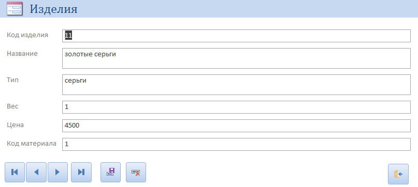Select the Тип field containing серьги
Screen dimensions: 418x187
(x=236, y=85)
